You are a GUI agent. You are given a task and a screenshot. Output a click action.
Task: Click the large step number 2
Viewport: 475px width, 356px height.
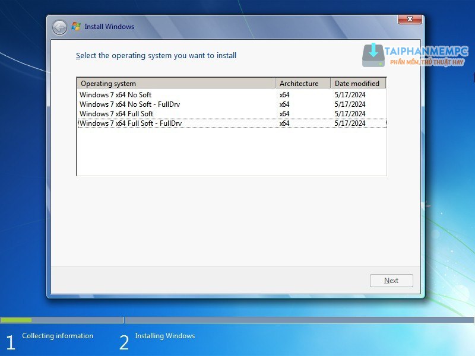(x=124, y=342)
